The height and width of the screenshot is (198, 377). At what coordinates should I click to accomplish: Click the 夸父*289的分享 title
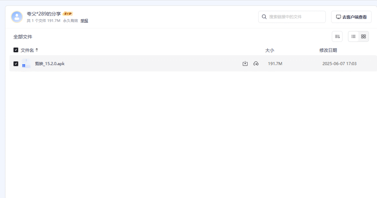pyautogui.click(x=44, y=14)
